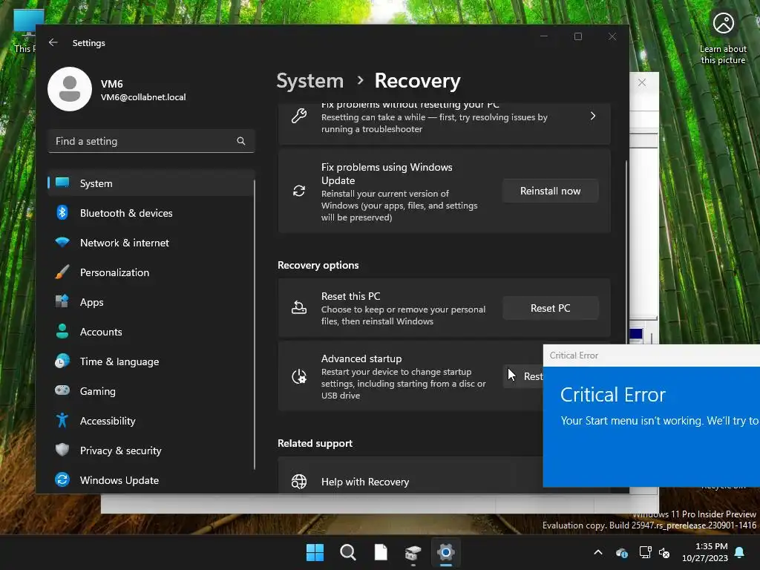Open Network & internet settings

coord(151,243)
